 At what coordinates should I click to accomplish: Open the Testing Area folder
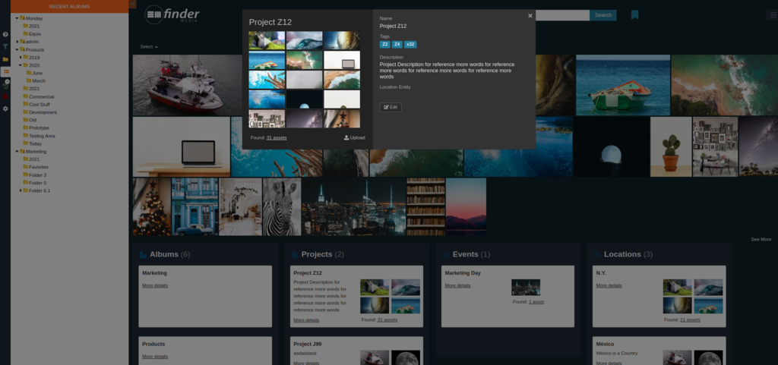pyautogui.click(x=42, y=136)
